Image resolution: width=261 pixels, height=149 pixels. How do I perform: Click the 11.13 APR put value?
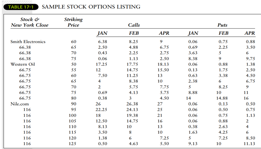click(x=249, y=143)
